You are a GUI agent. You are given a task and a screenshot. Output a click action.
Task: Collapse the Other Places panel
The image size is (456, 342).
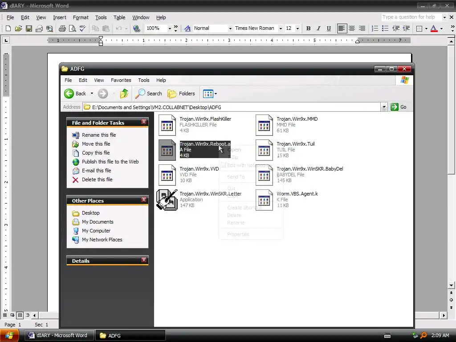(x=144, y=200)
